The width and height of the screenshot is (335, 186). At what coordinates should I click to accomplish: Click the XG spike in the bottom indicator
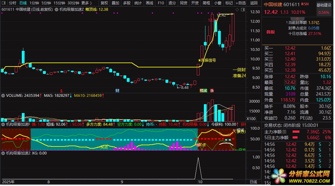(198, 168)
